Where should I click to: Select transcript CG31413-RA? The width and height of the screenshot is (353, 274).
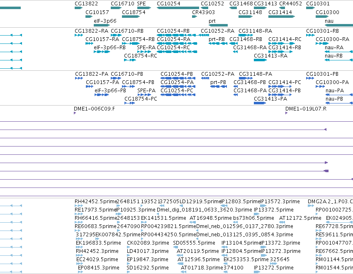pos(260,60)
